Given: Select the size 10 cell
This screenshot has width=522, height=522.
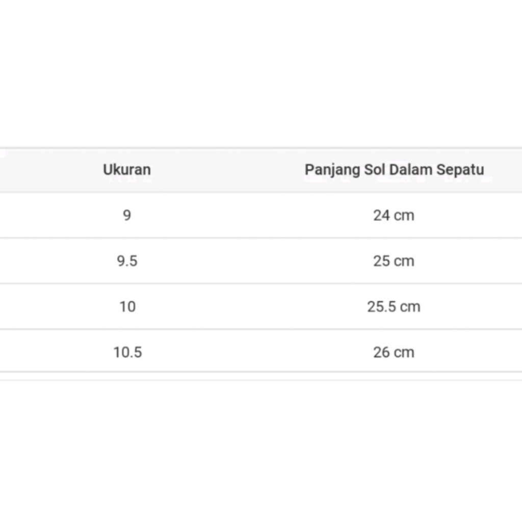Looking at the screenshot, I should [x=127, y=306].
